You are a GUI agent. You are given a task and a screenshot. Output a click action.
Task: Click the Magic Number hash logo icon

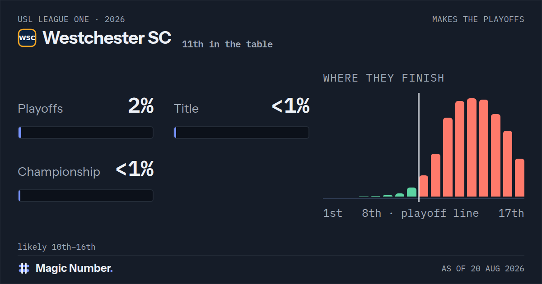coord(24,268)
